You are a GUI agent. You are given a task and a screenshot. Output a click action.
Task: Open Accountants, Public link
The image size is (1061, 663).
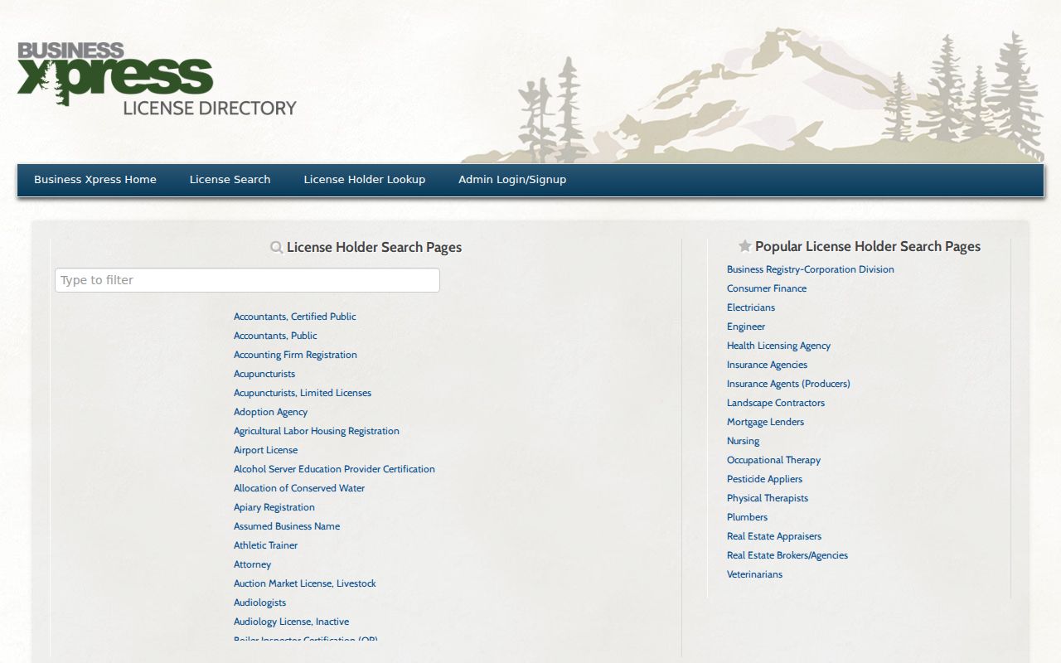pos(275,336)
